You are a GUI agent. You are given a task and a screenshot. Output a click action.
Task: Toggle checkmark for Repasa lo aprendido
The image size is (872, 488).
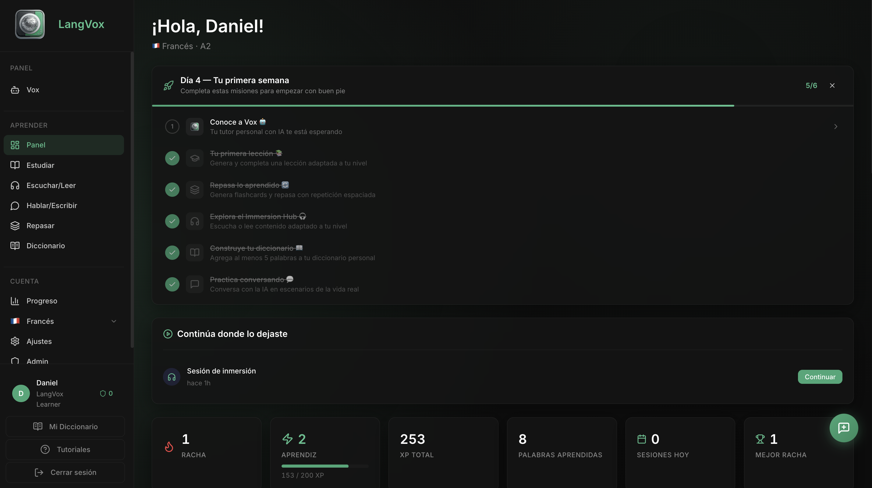pos(172,189)
